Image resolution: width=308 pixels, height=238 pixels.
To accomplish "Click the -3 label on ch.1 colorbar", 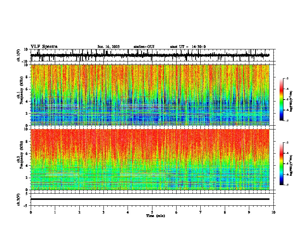I will pos(287,78).
